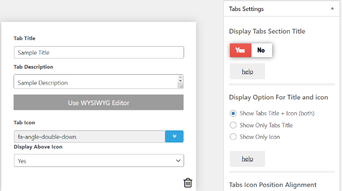Open the Display Above Icon dropdown

click(x=99, y=160)
